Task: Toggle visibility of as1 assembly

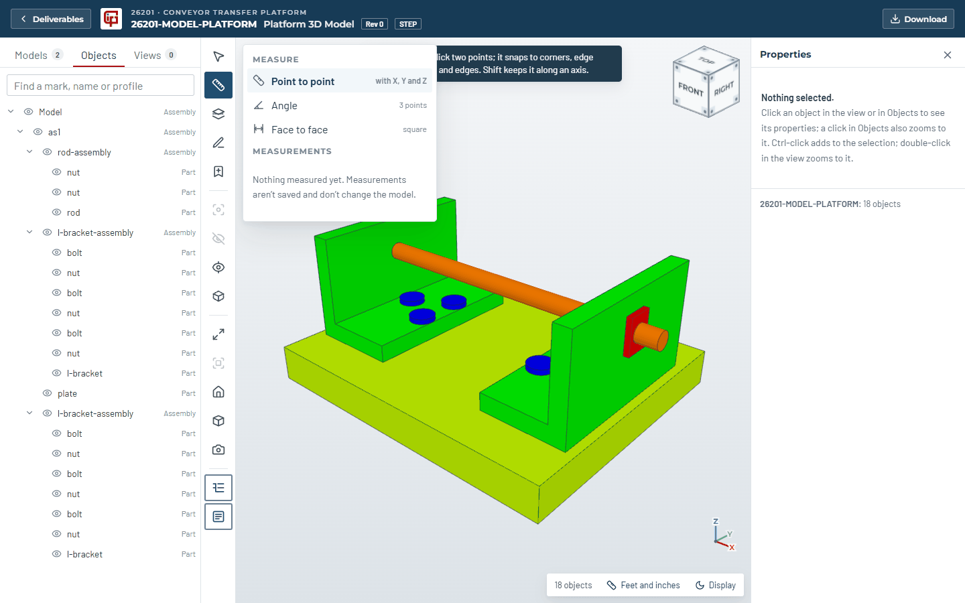Action: [x=38, y=132]
